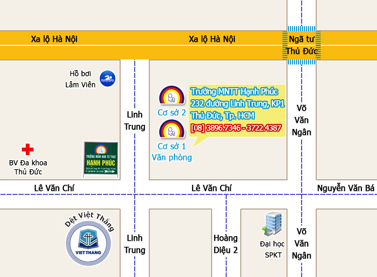Click the Cơ sở 2 label
Viewport: 377px width, 277px height.
pyautogui.click(x=172, y=112)
